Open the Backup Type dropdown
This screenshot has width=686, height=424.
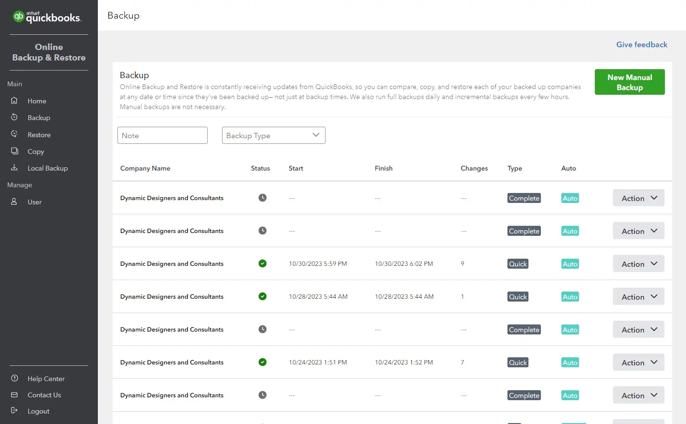pyautogui.click(x=274, y=135)
